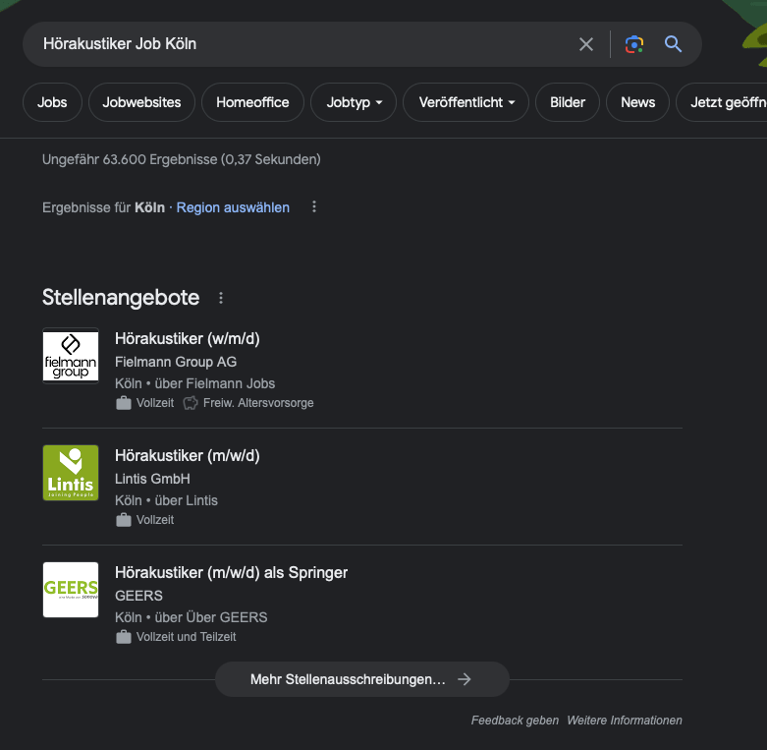Open Google Lens image search

click(x=634, y=44)
